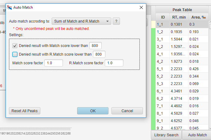
Task: Switch to the Auto Match tab
Action: 197,135
